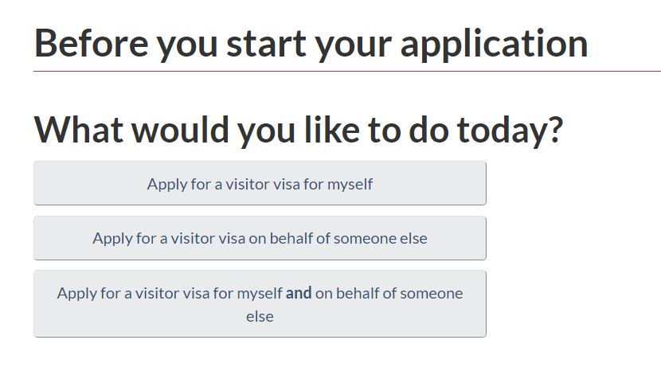Click the word "else" on the last button's second line
661x375 pixels.
pyautogui.click(x=260, y=316)
